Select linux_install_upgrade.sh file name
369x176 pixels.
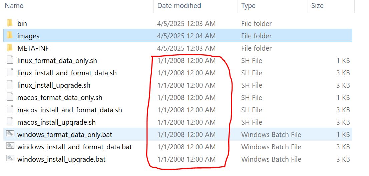pyautogui.click(x=54, y=85)
